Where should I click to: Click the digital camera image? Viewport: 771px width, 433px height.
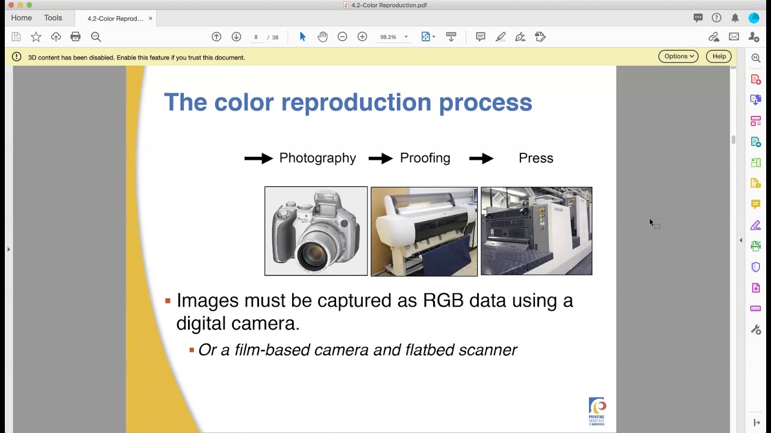[316, 231]
